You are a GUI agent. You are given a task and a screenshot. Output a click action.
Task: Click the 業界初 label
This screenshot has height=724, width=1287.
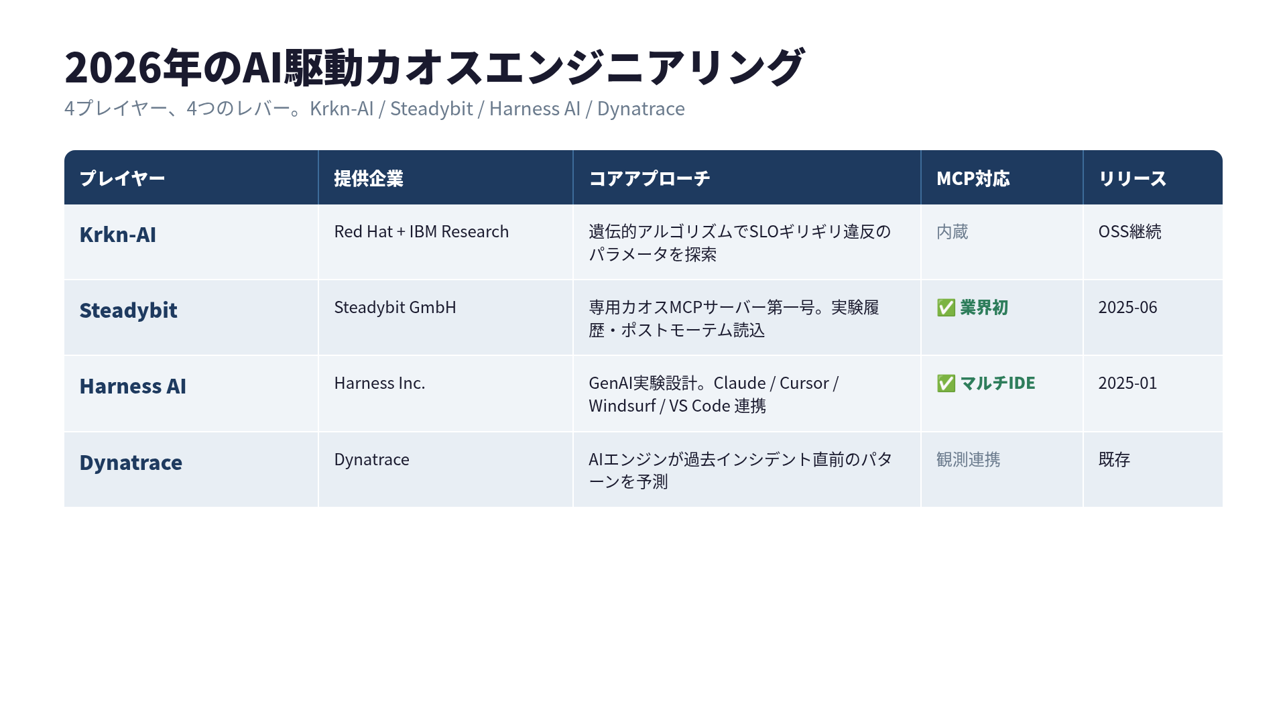coord(984,308)
